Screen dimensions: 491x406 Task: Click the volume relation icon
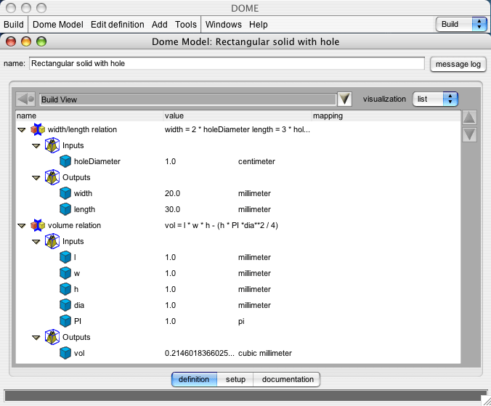click(38, 225)
